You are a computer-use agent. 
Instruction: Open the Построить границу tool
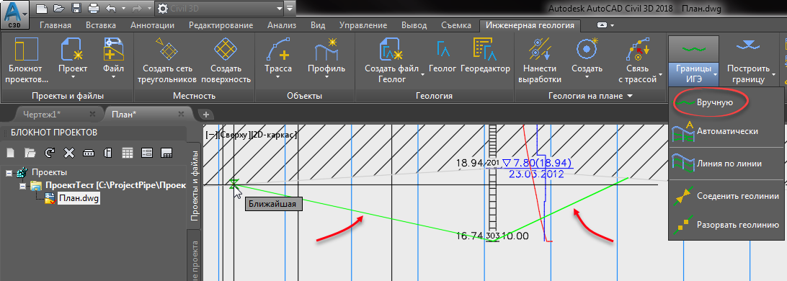[748, 61]
